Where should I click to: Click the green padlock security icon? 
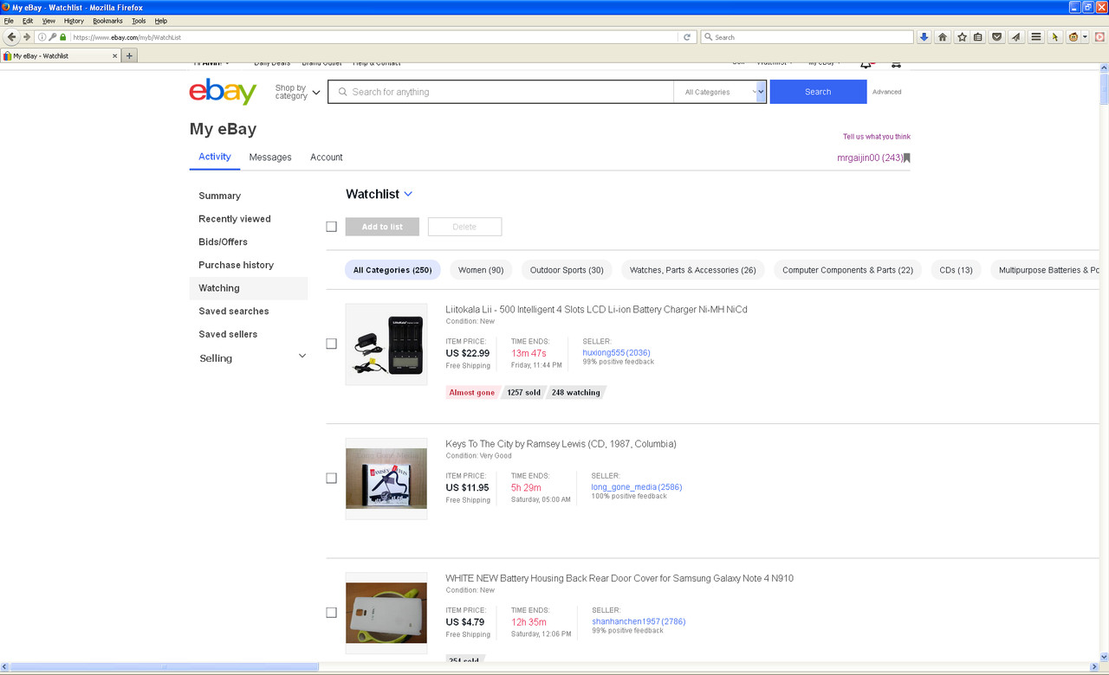point(62,37)
